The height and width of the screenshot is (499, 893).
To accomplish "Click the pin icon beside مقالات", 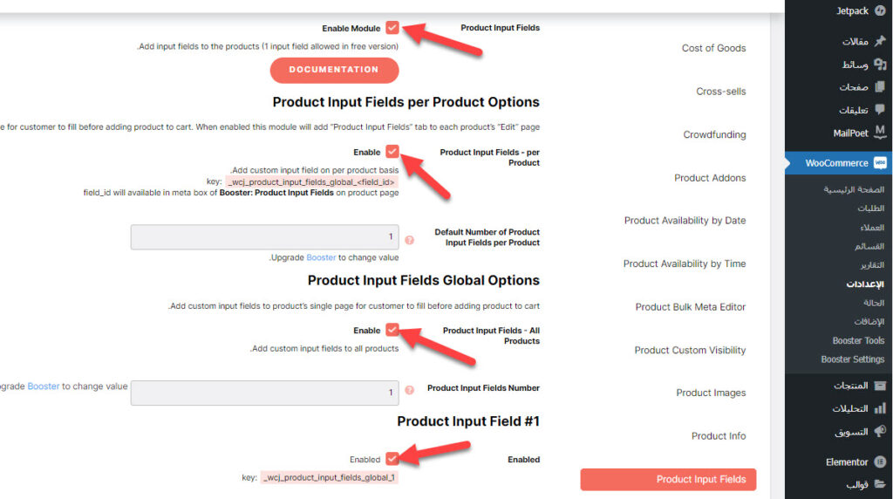I will (880, 41).
